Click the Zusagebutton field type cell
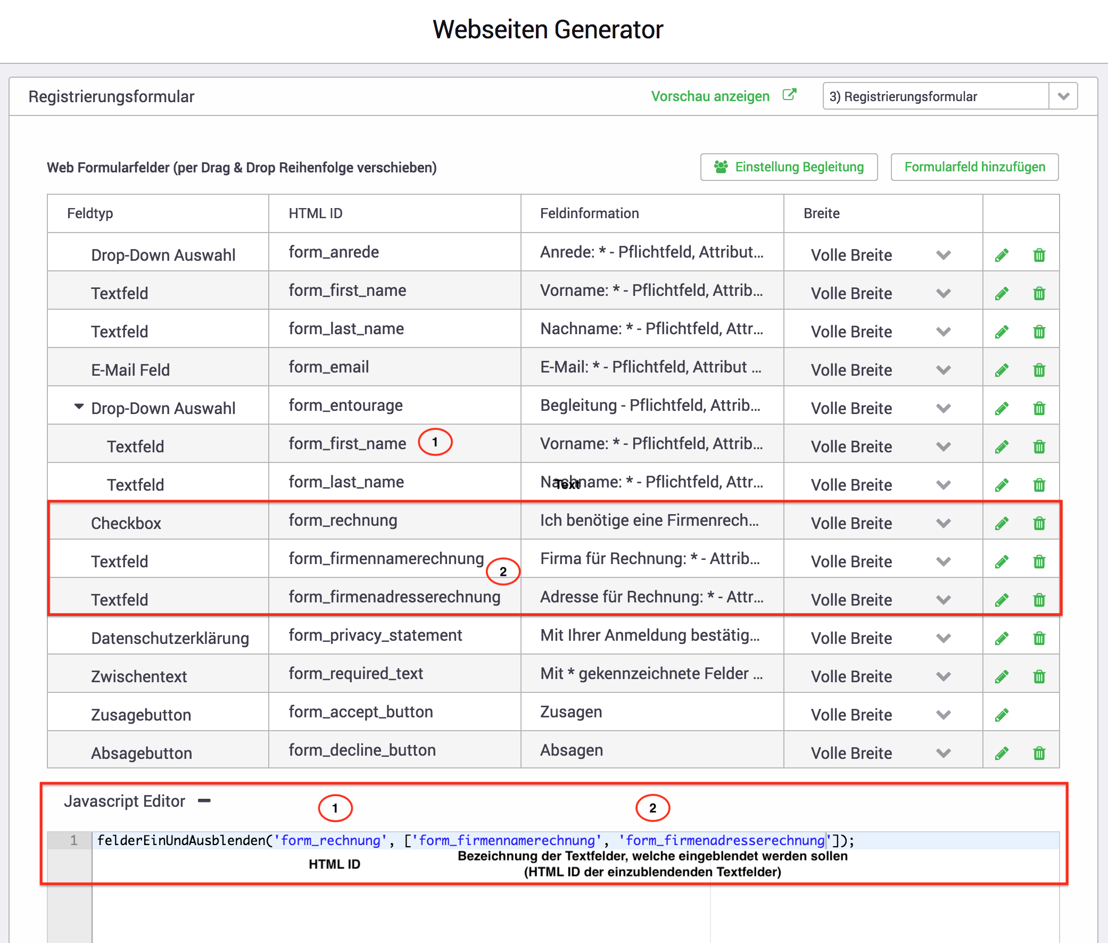The width and height of the screenshot is (1108, 943). coord(141,715)
